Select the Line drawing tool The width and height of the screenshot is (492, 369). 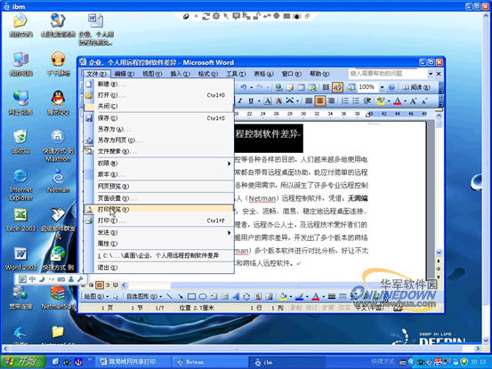point(169,296)
